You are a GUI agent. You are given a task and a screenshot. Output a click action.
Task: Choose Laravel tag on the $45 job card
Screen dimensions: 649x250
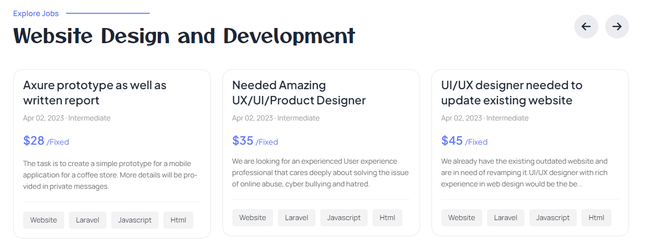(506, 218)
